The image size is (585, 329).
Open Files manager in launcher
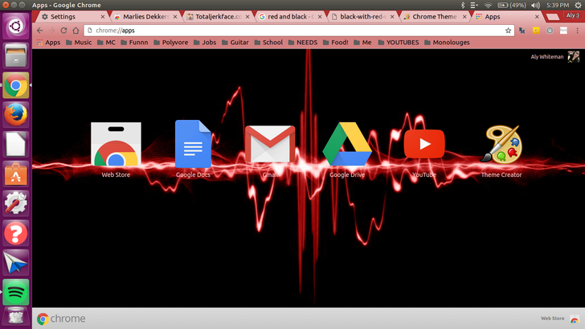pyautogui.click(x=16, y=56)
